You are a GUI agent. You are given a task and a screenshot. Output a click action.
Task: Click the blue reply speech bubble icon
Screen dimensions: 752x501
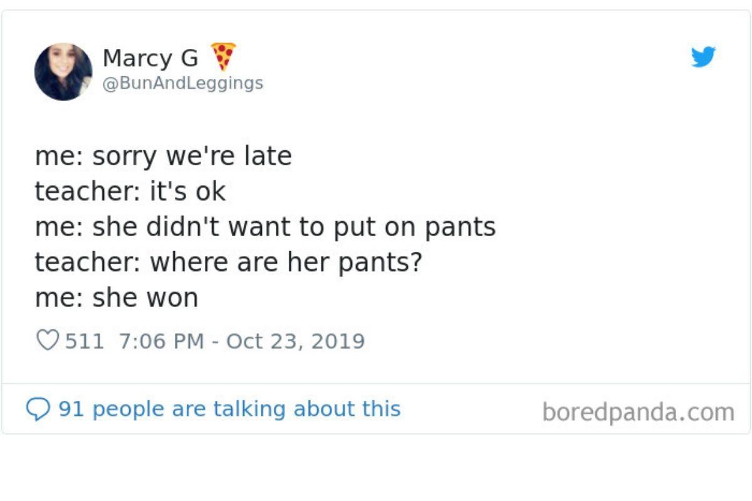click(37, 409)
